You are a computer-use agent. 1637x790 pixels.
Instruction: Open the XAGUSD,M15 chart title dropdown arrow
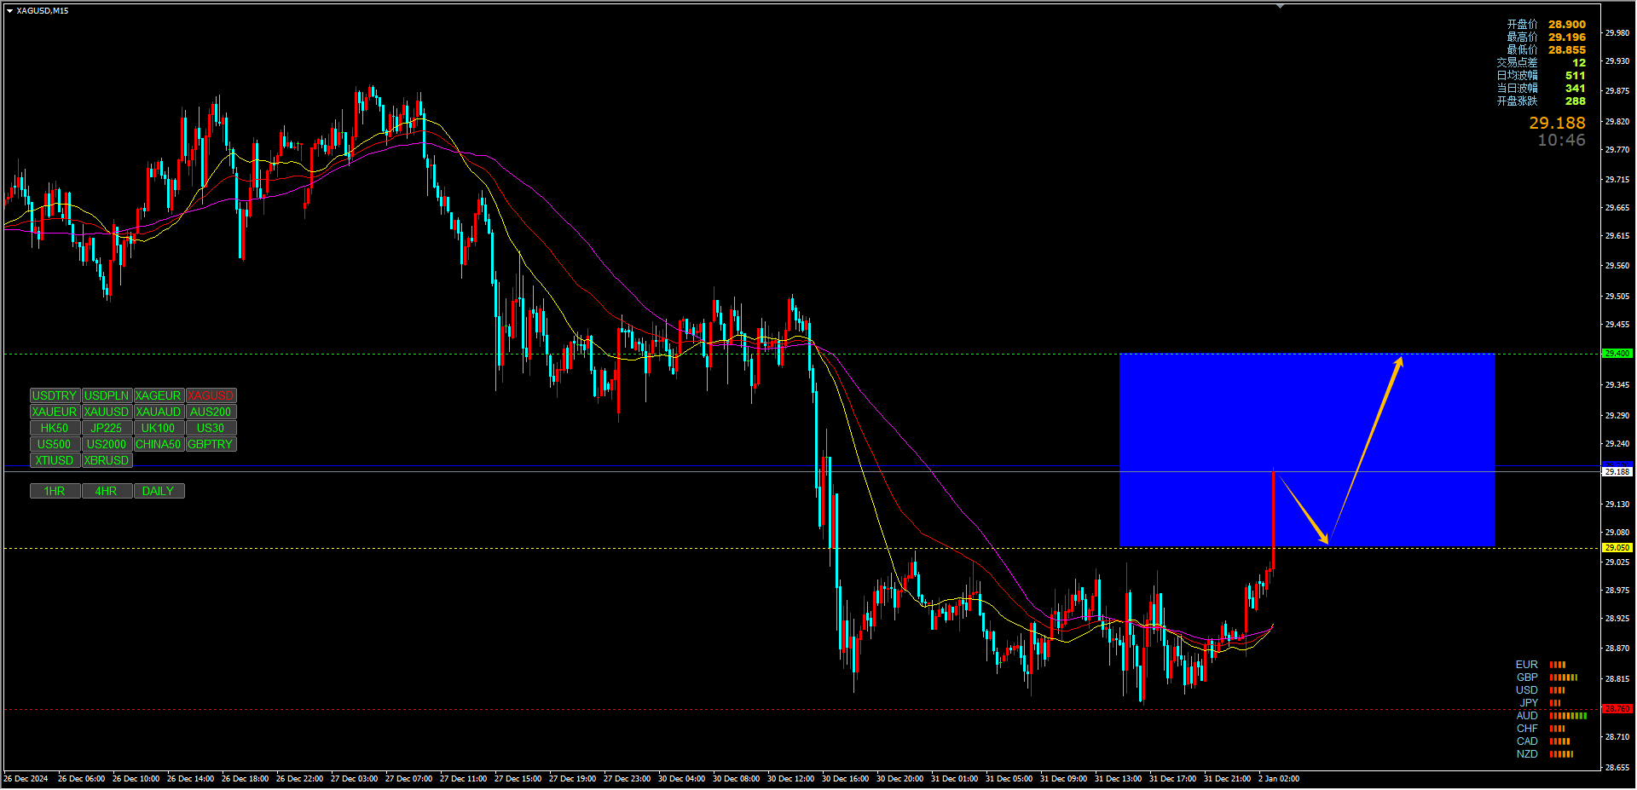coord(9,11)
